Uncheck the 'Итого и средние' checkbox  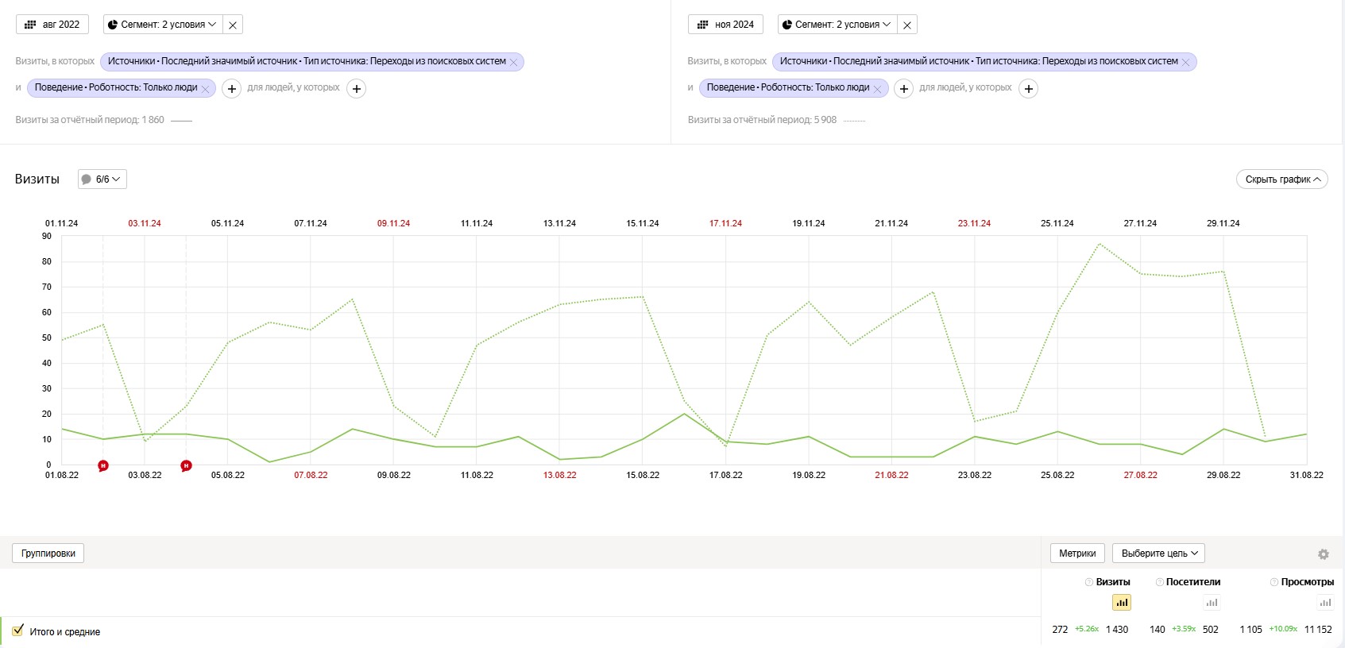click(x=17, y=631)
